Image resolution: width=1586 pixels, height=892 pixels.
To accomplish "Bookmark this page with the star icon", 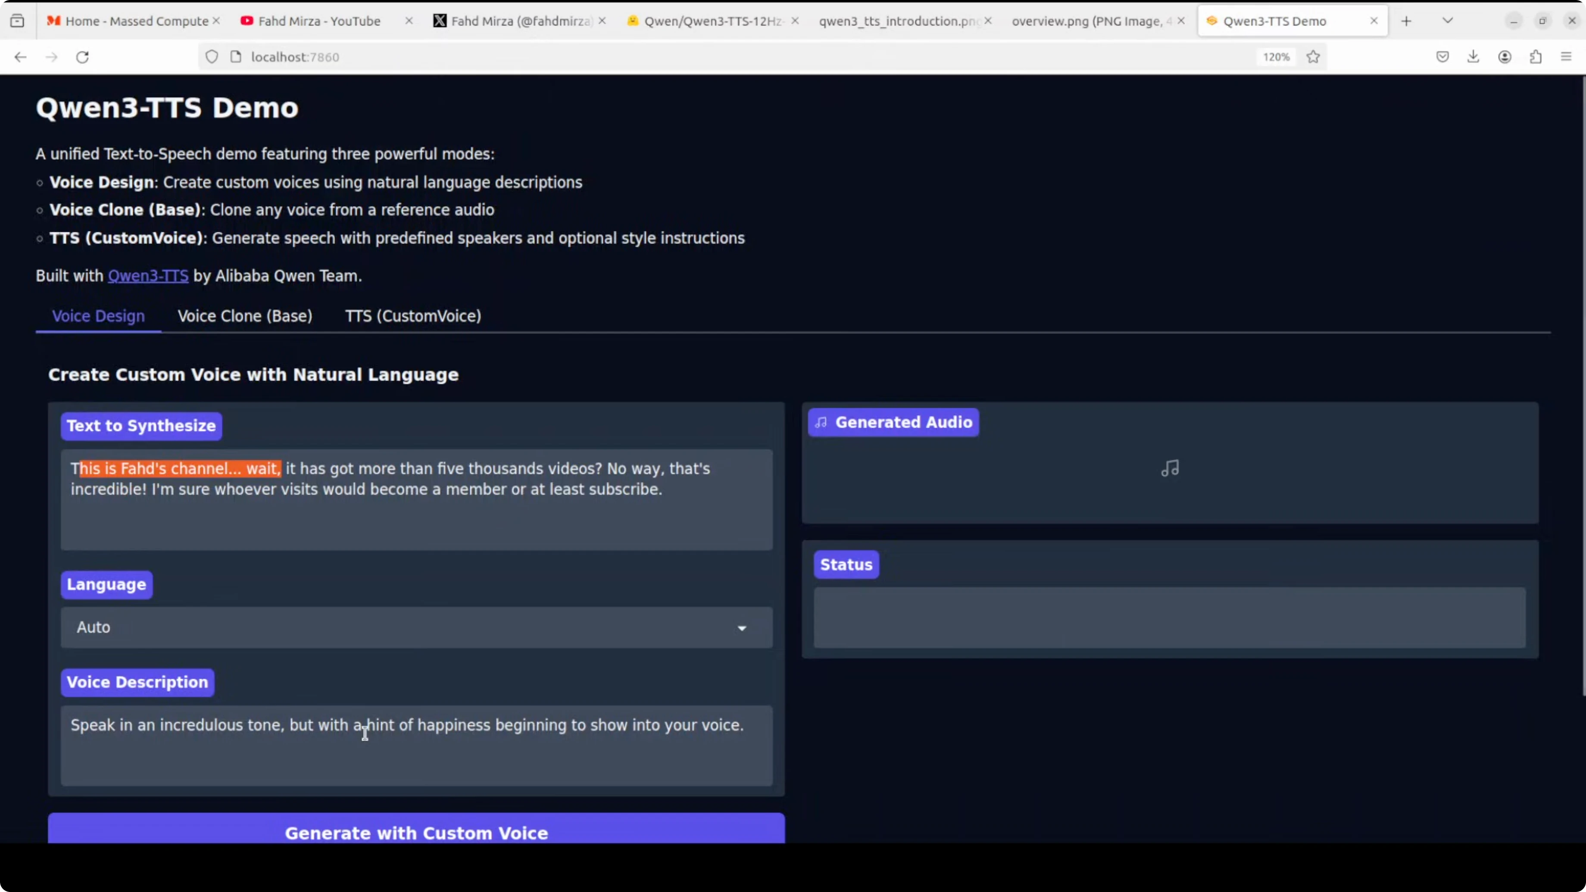I will [x=1313, y=57].
